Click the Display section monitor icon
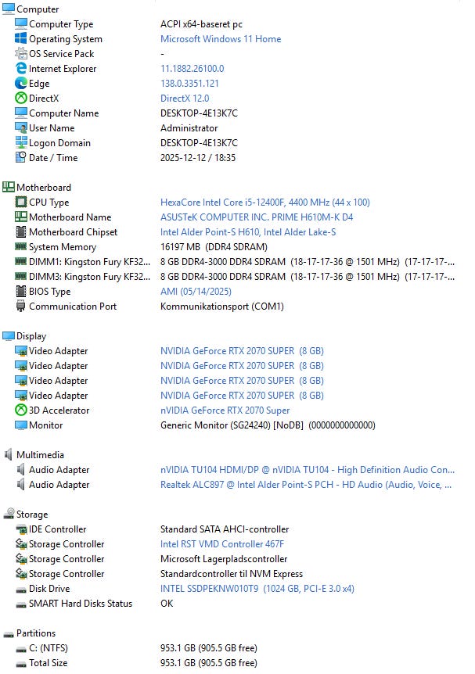475x674 pixels. coord(9,336)
